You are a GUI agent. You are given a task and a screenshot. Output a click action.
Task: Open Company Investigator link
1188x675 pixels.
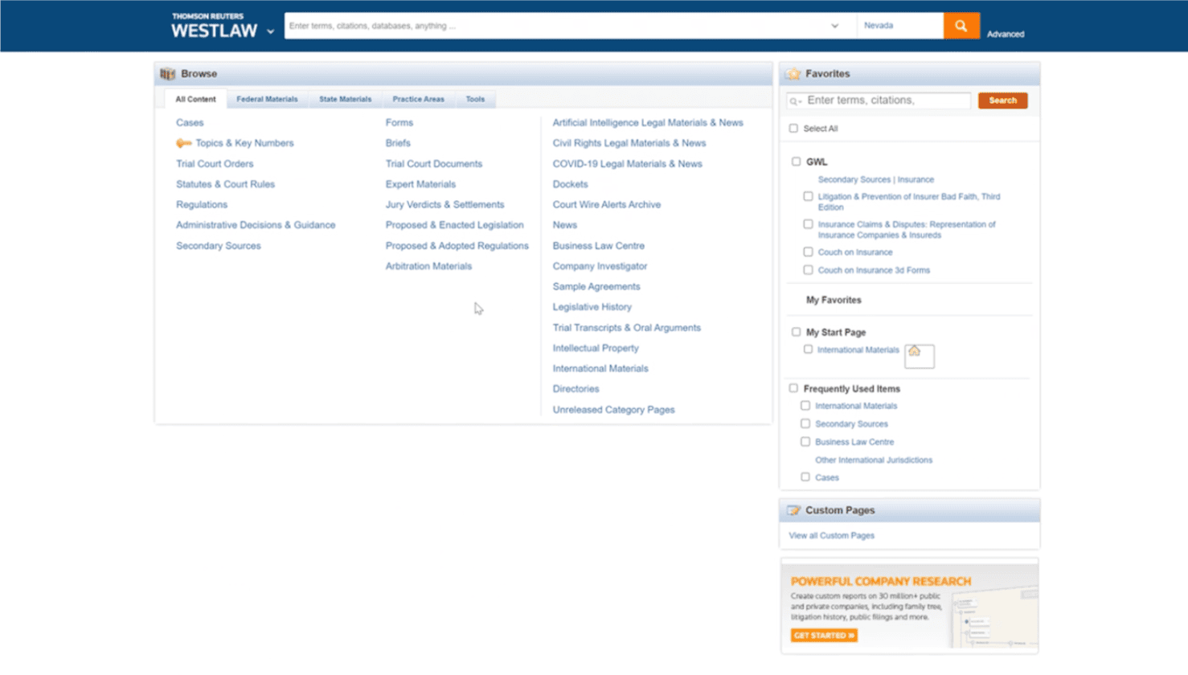click(600, 266)
